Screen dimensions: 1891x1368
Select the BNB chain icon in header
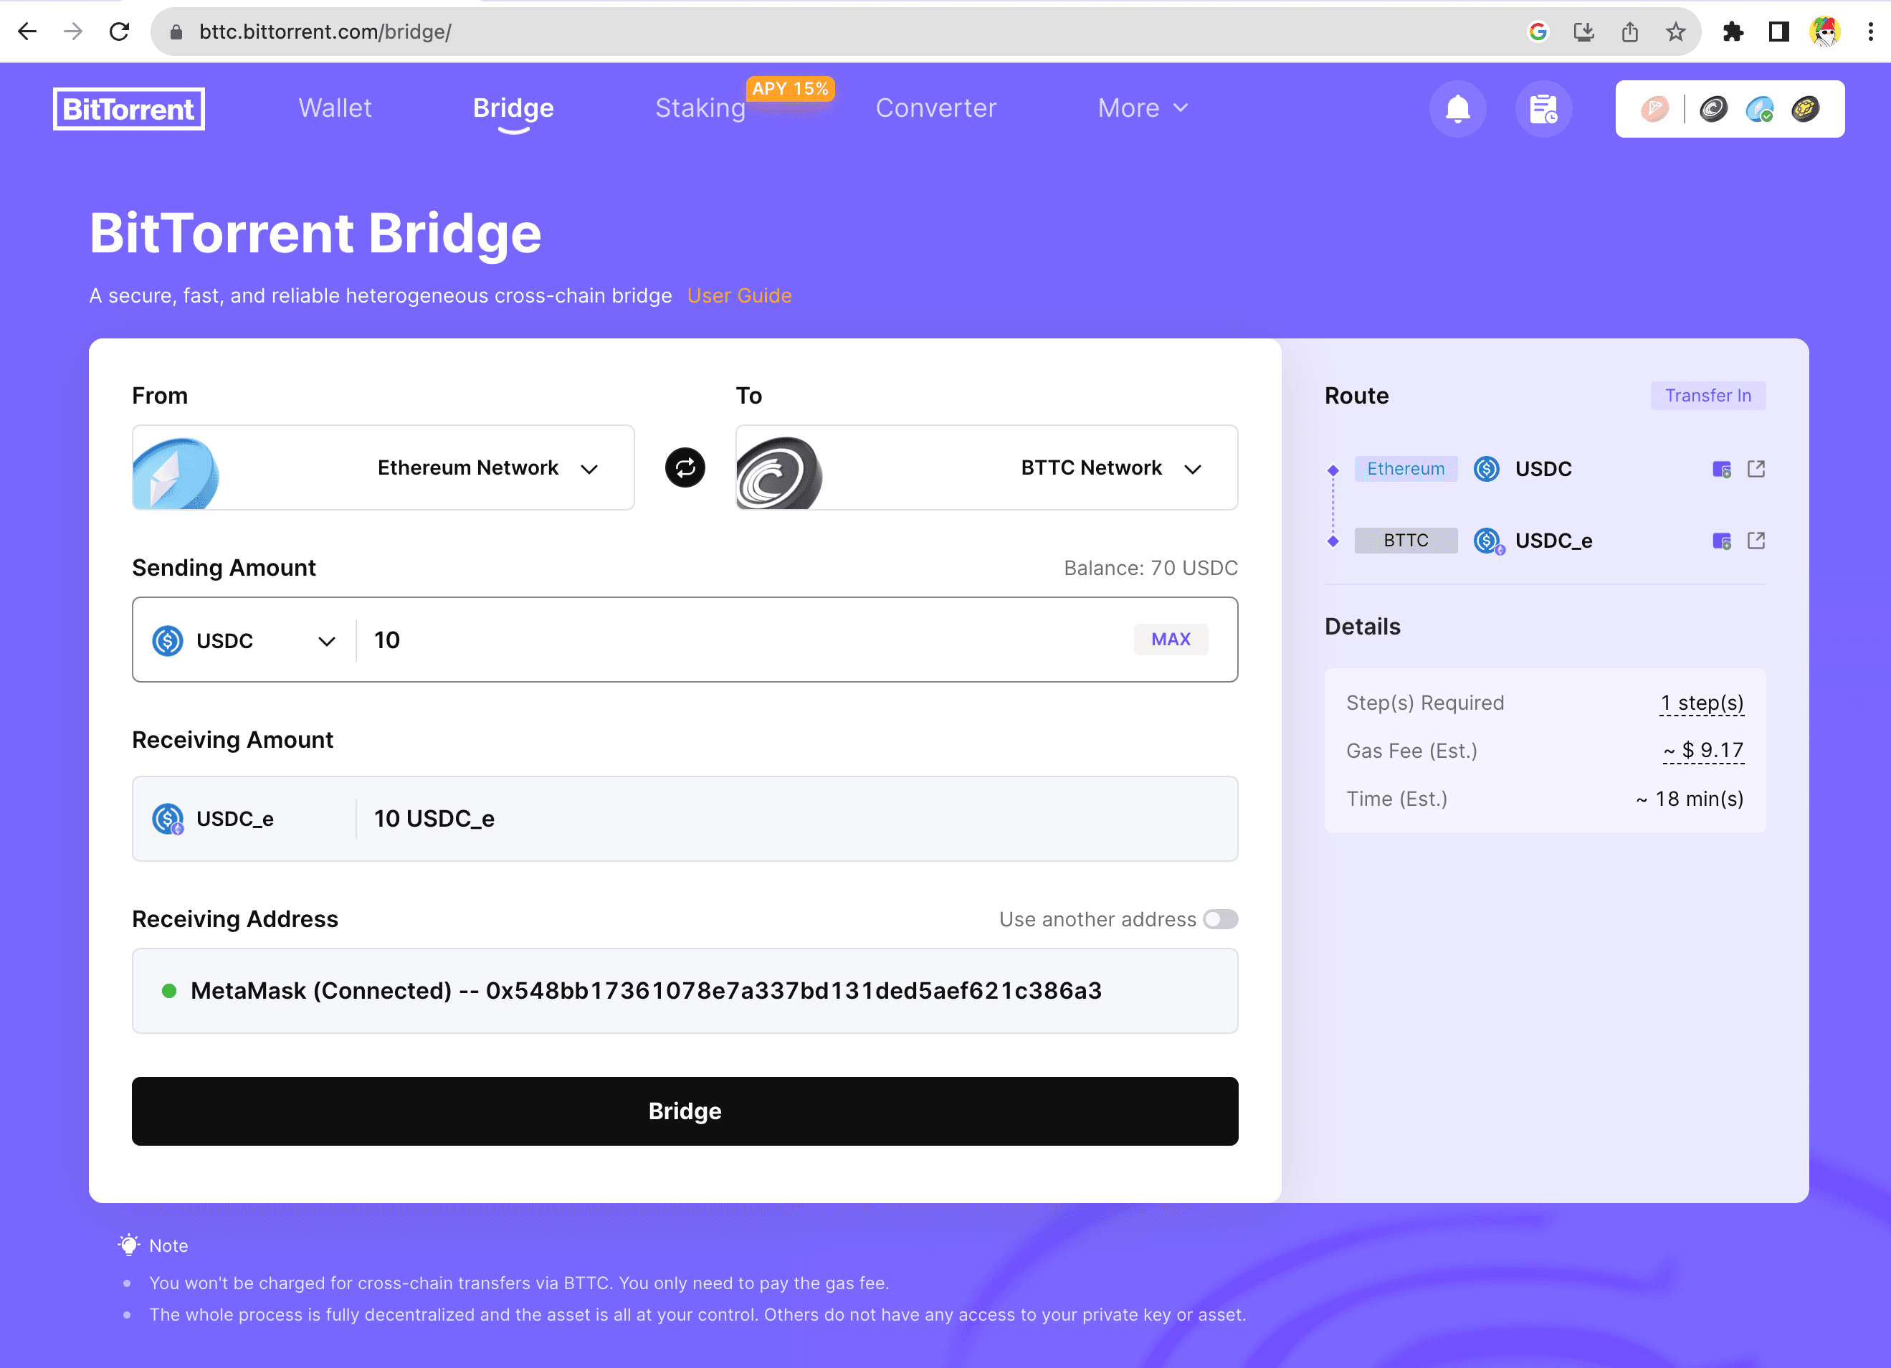tap(1805, 109)
